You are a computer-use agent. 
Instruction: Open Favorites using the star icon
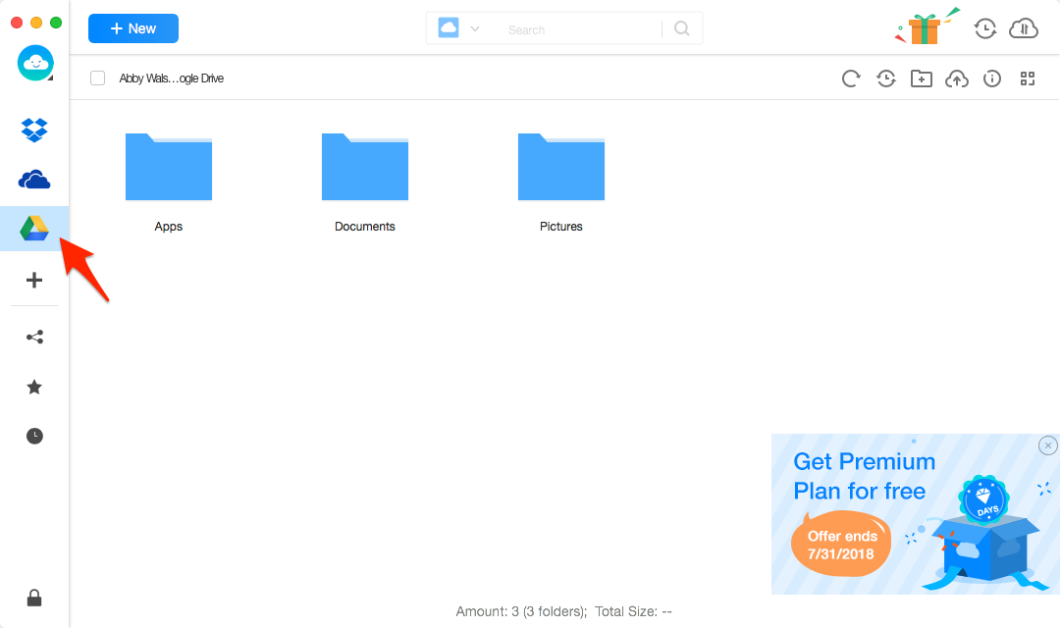click(34, 387)
